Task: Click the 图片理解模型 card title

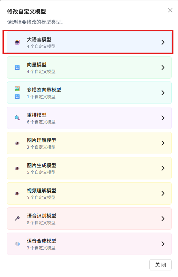Action: tap(42, 140)
